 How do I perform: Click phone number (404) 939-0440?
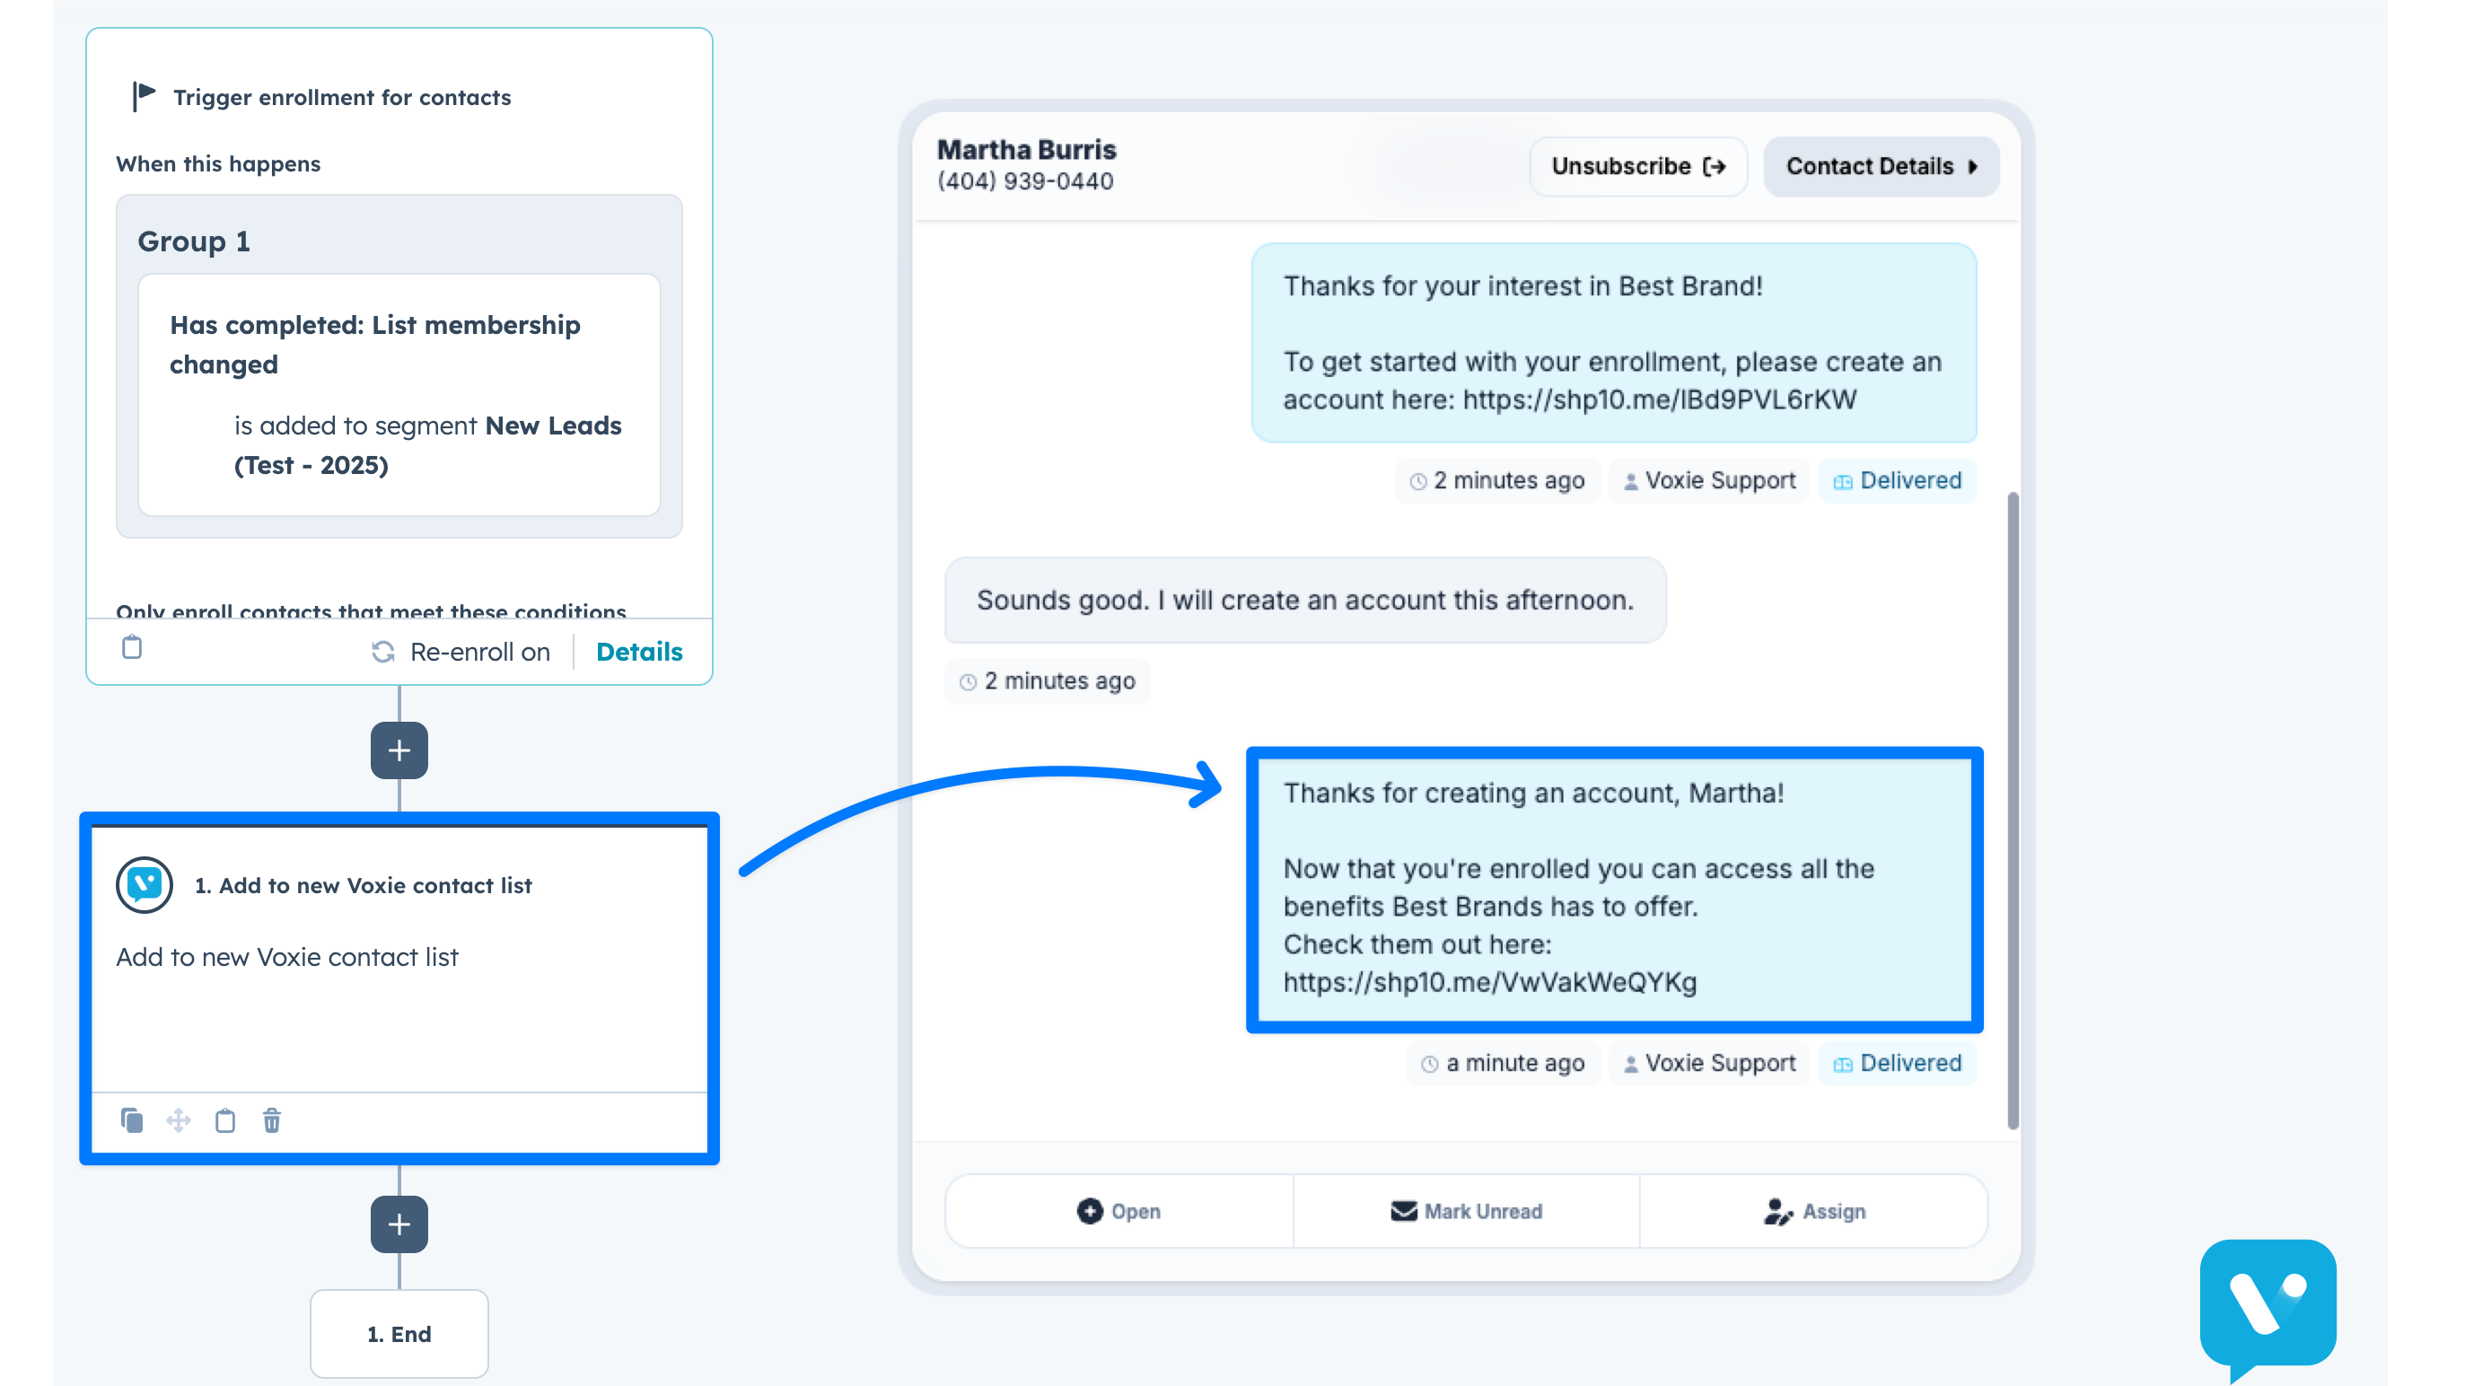(1025, 182)
